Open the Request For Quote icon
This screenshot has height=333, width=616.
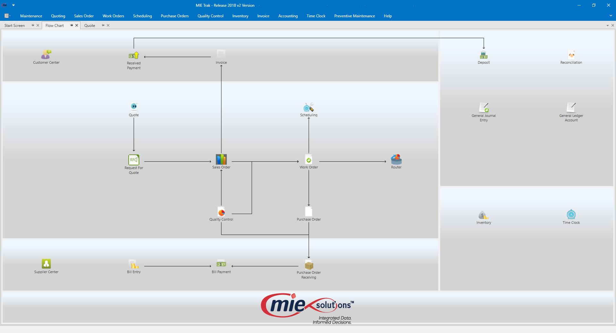click(134, 160)
